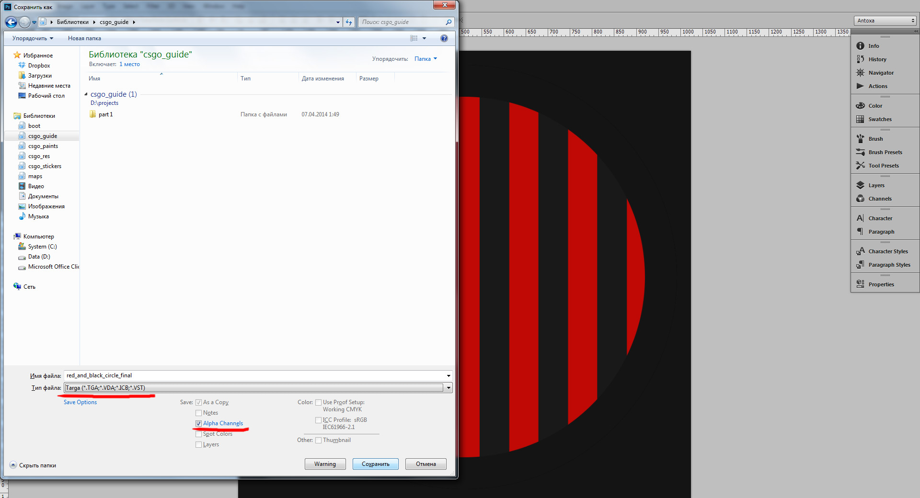Open the Properties panel icon
The width and height of the screenshot is (920, 498).
coord(860,284)
